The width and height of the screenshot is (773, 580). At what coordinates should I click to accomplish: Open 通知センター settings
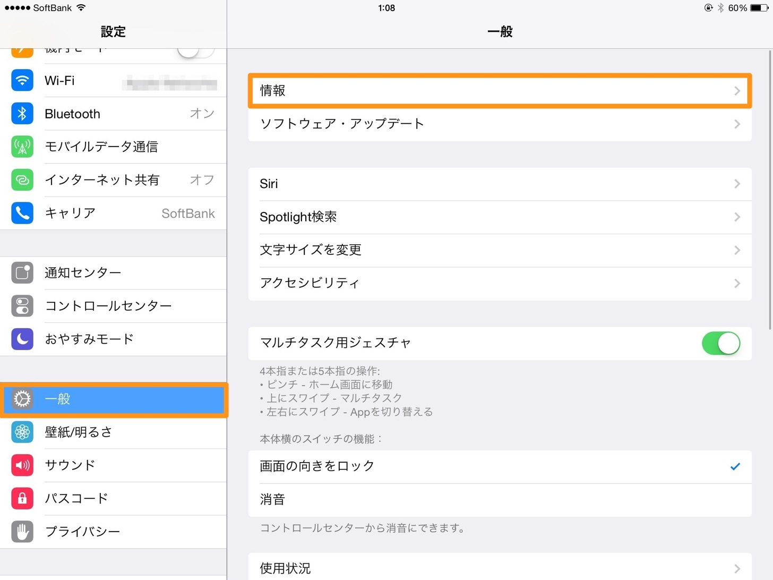pos(113,273)
